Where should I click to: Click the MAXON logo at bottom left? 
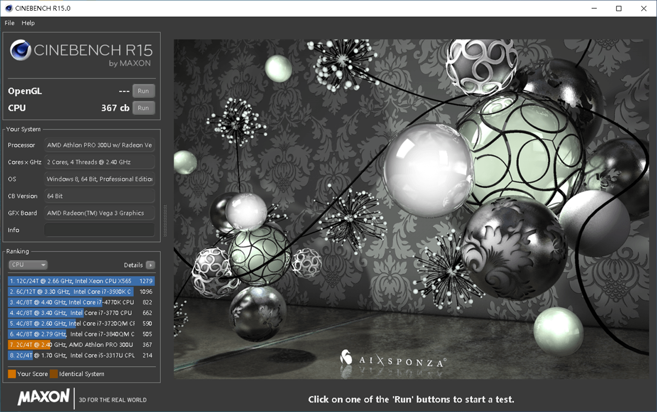coord(44,397)
